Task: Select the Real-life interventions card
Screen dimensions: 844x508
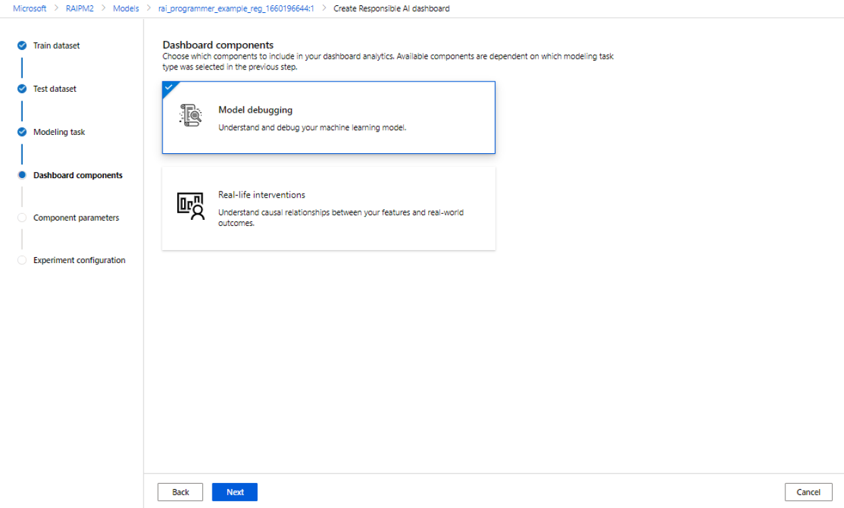Action: [x=328, y=208]
